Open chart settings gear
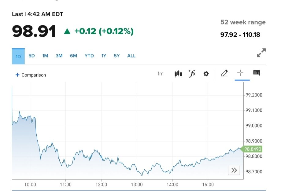 pos(206,74)
